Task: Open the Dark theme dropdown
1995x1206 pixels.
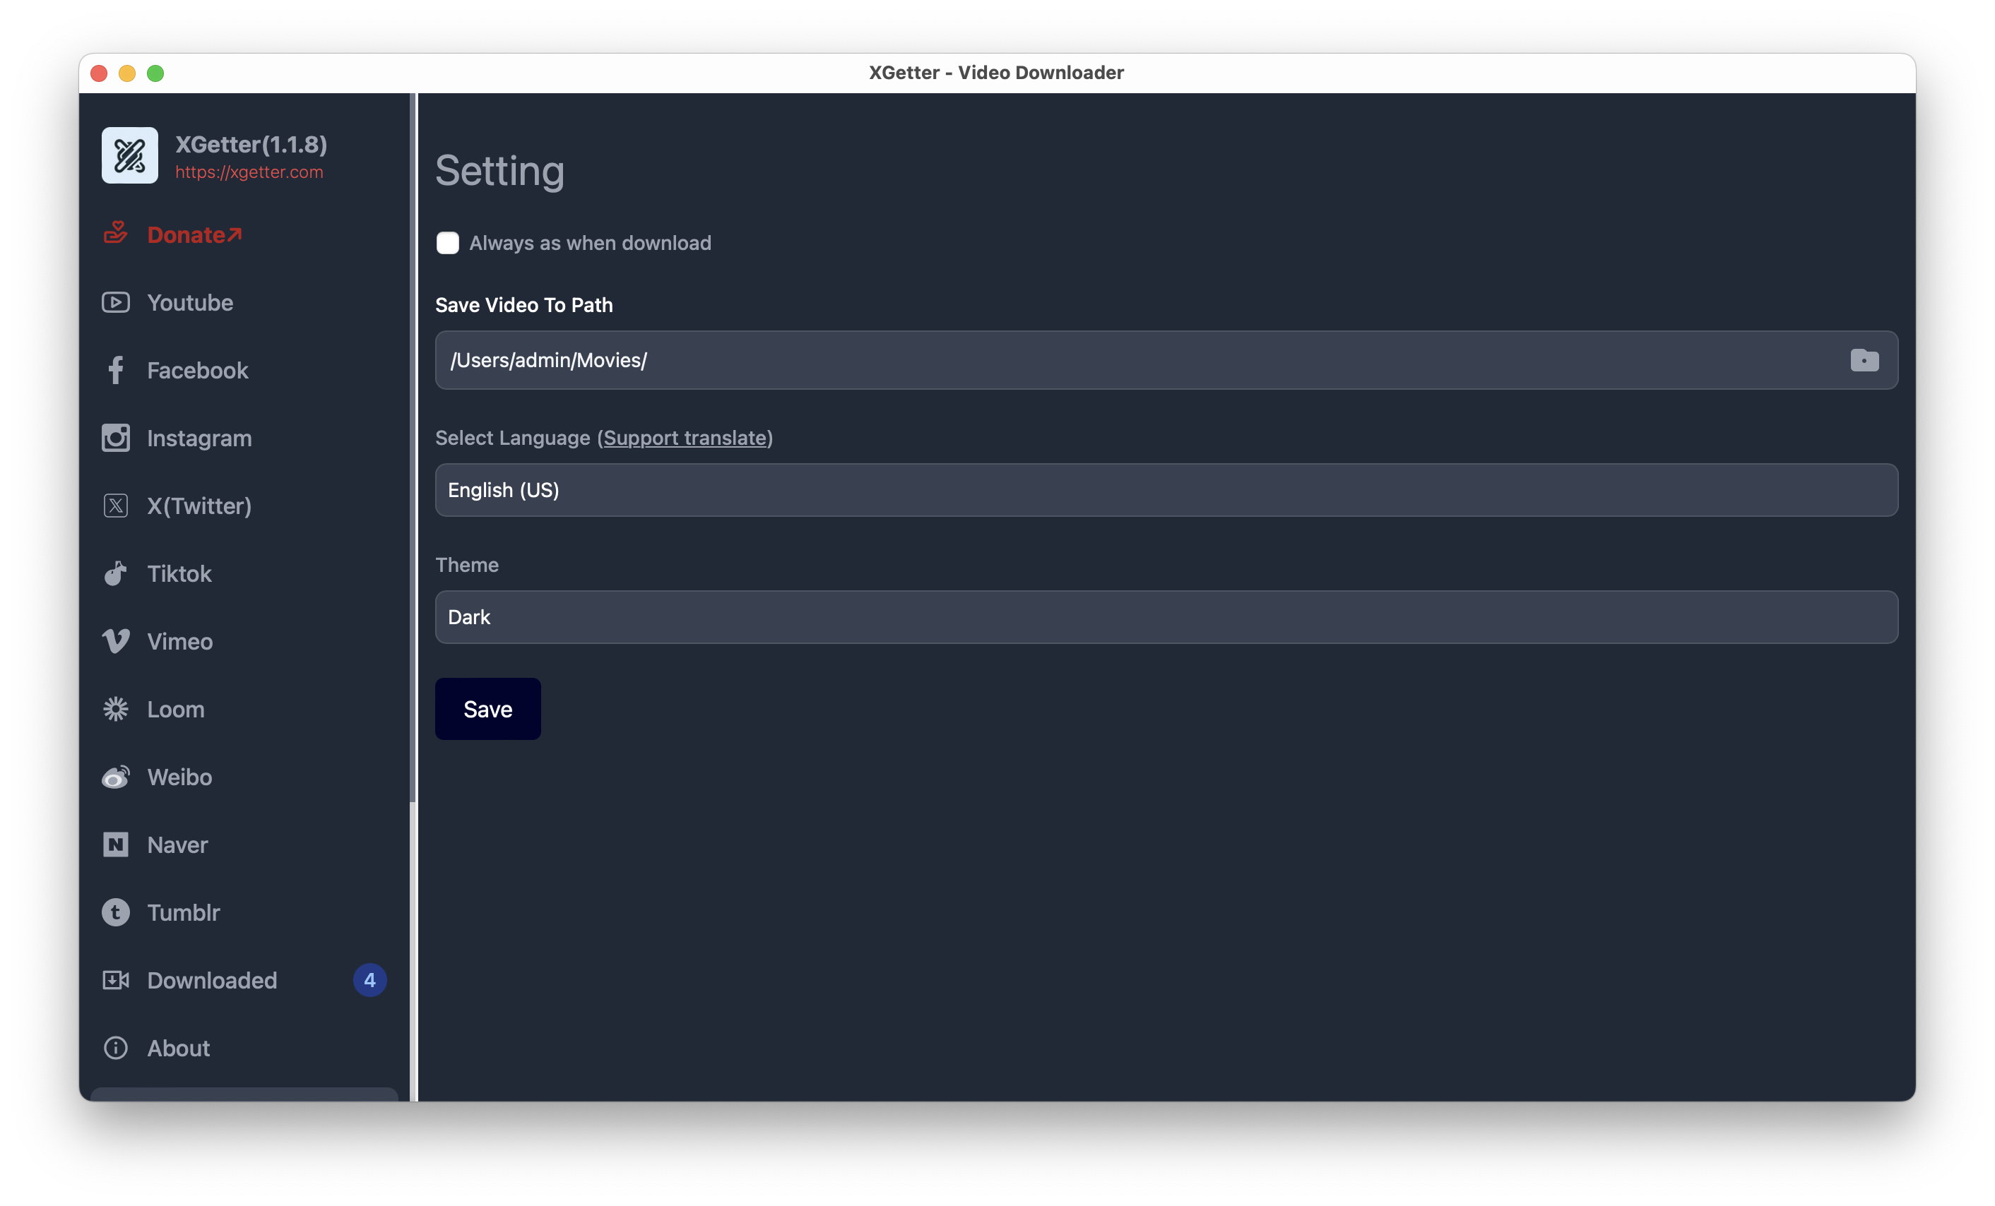Action: [x=1166, y=616]
